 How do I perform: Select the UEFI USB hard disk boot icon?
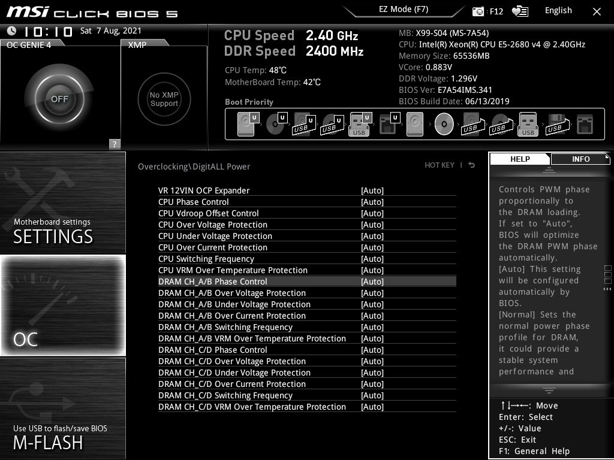pyautogui.click(x=304, y=125)
